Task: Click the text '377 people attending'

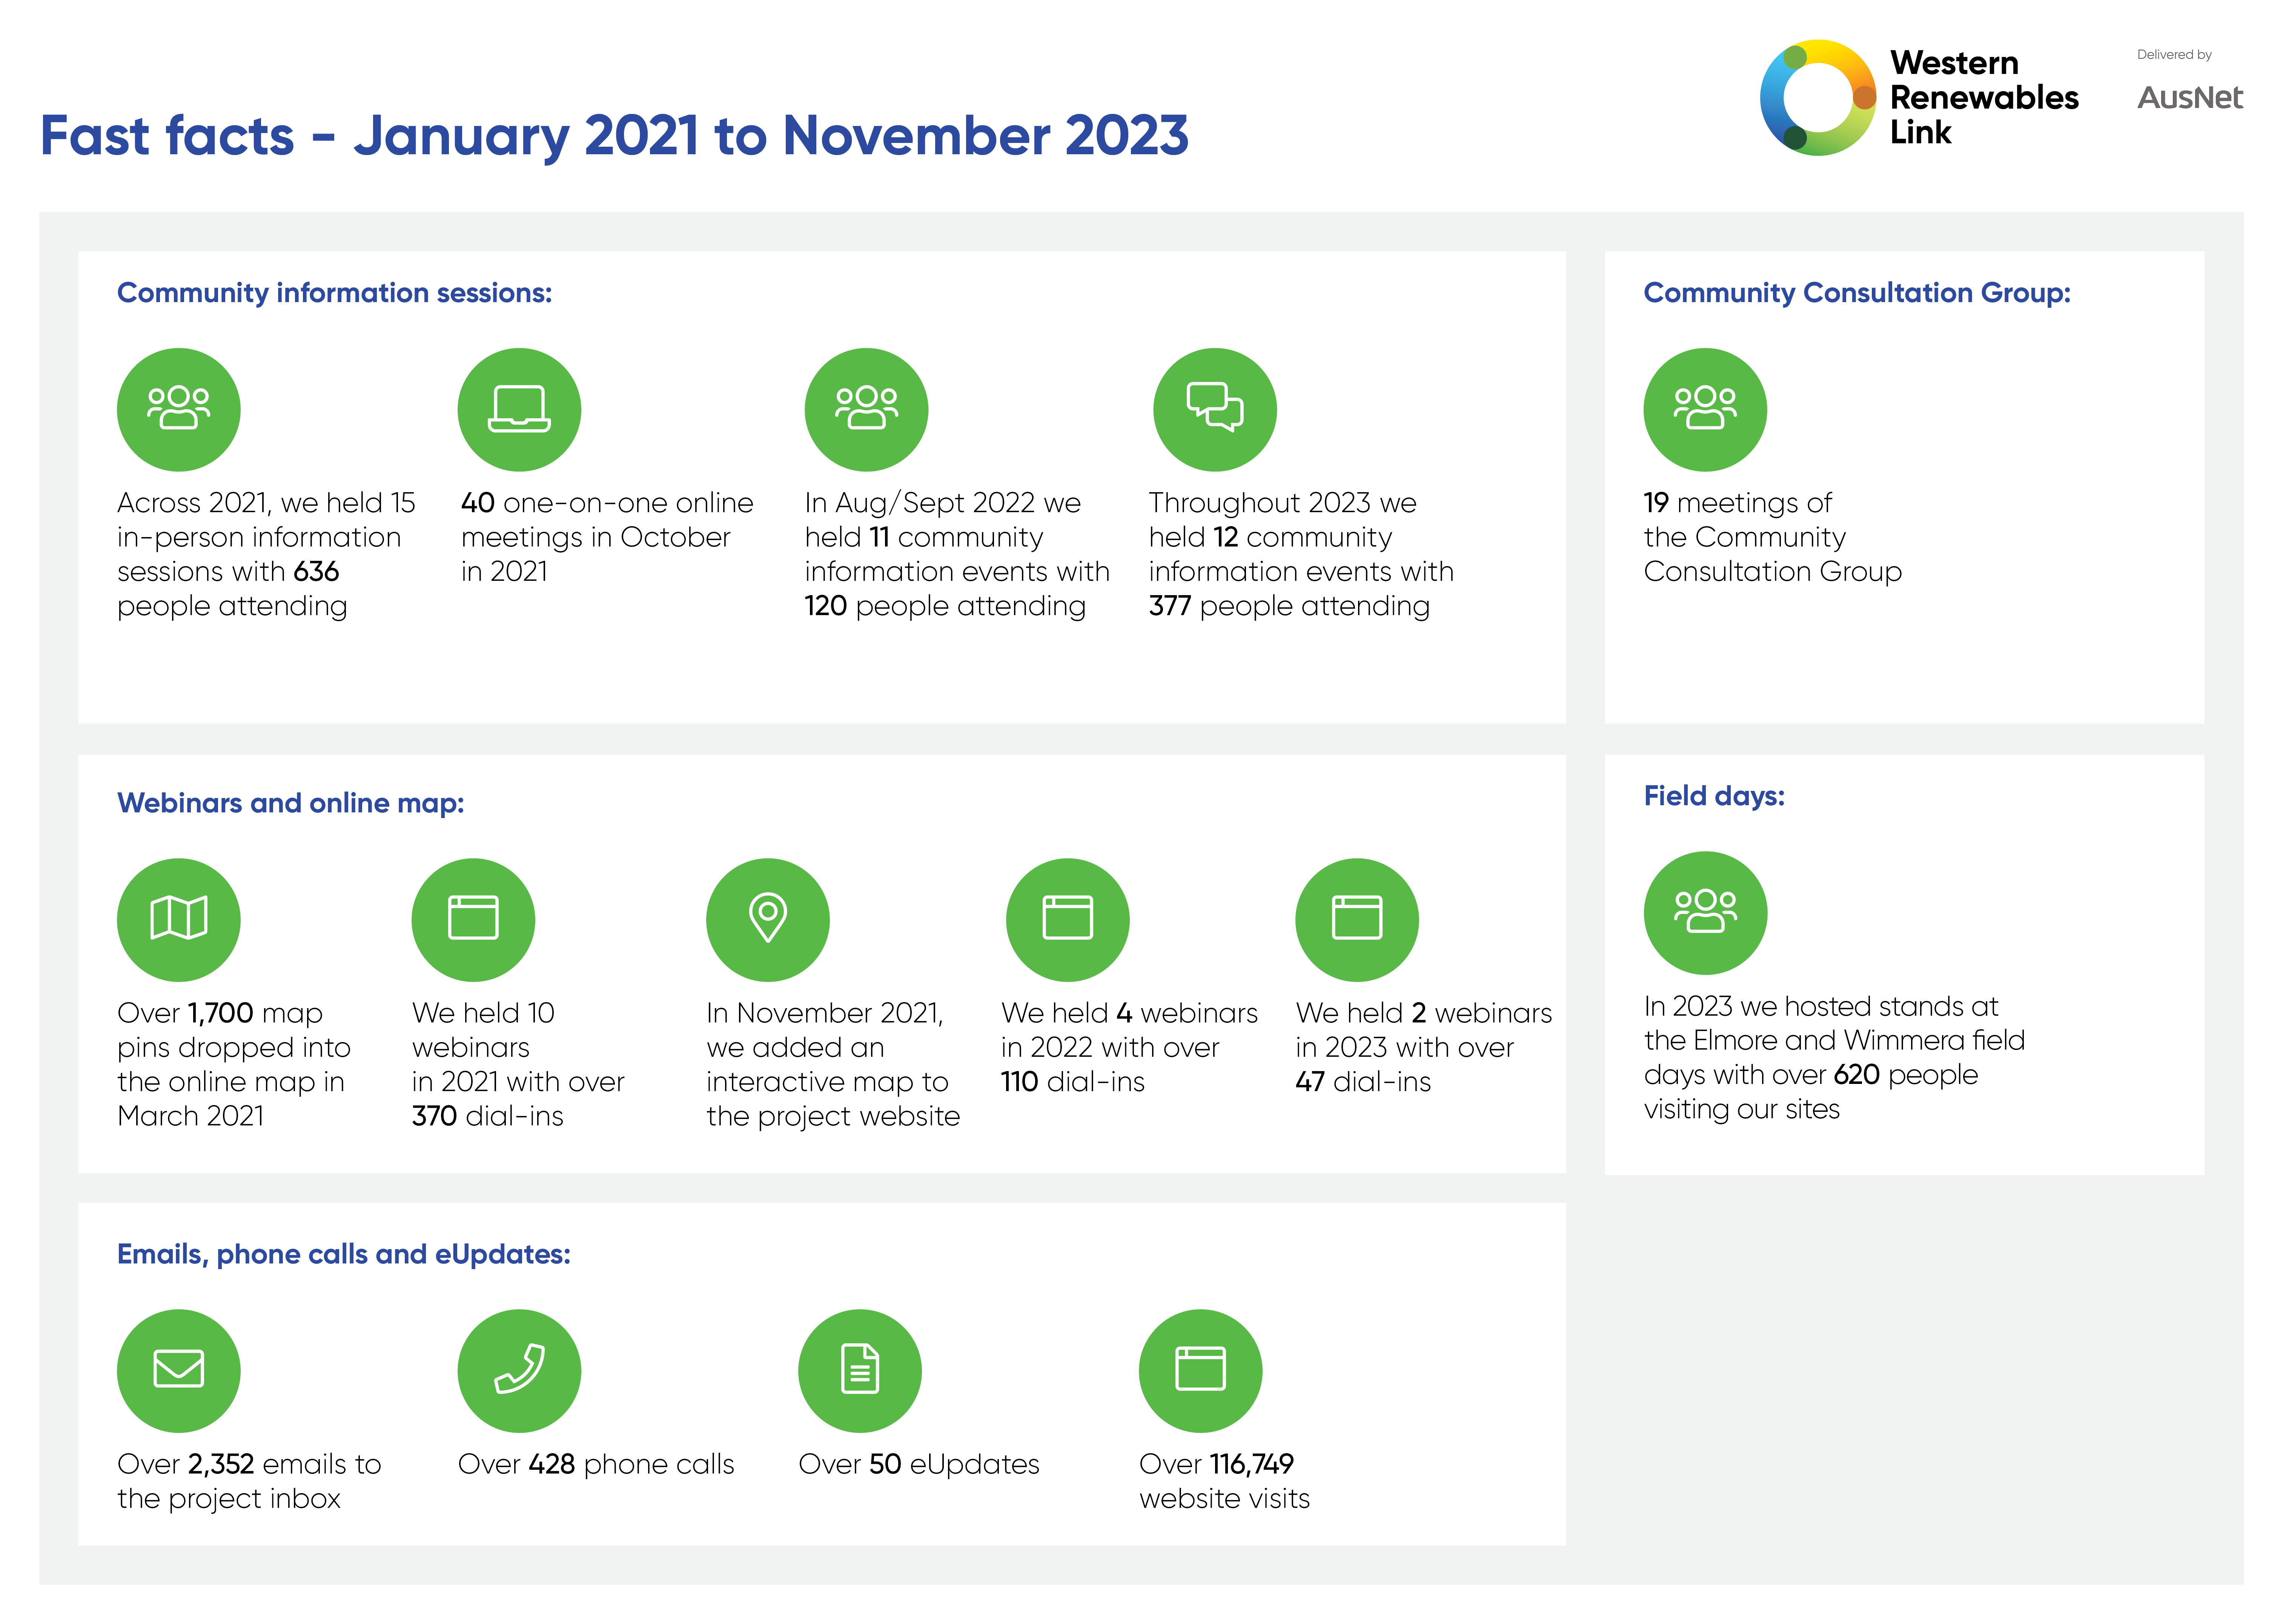Action: (1289, 606)
